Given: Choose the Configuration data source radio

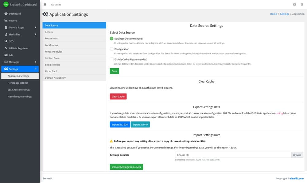Looking at the screenshot, I should coord(111,49).
